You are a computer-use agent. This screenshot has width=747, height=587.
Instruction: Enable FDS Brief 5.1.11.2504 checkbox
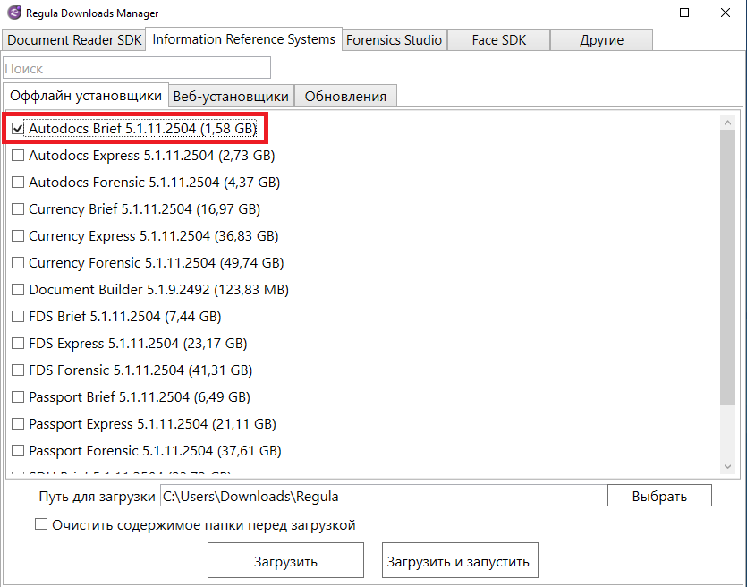[18, 317]
